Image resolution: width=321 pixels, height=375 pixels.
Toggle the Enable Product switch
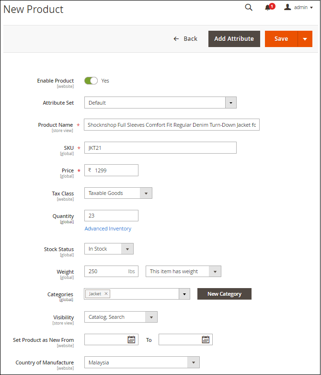click(x=91, y=81)
